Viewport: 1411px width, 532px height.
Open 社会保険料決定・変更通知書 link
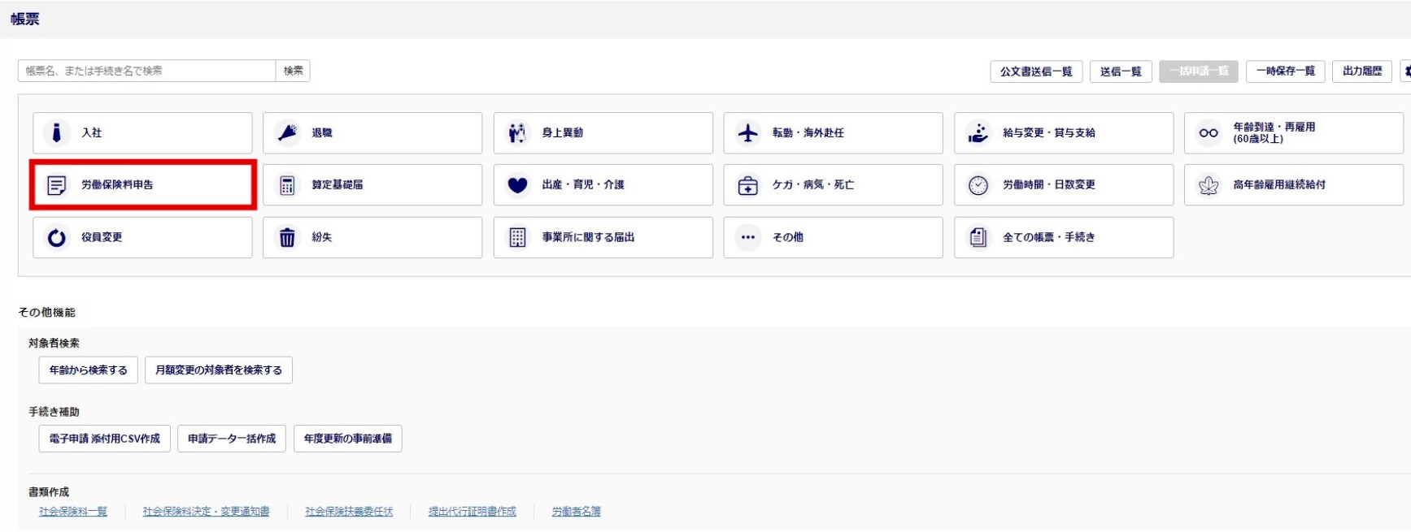pyautogui.click(x=206, y=512)
